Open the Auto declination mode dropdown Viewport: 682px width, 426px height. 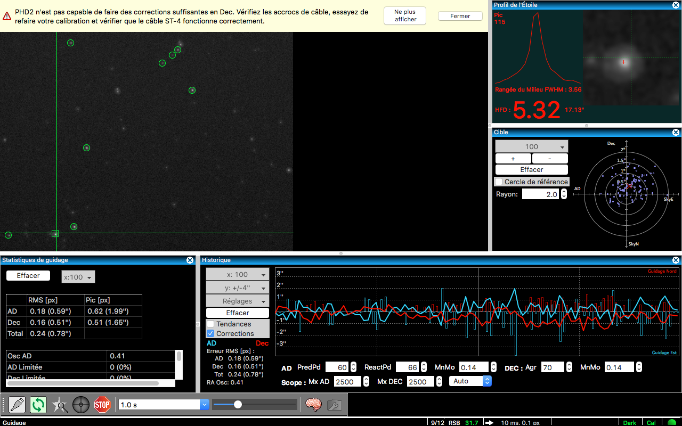coord(470,381)
